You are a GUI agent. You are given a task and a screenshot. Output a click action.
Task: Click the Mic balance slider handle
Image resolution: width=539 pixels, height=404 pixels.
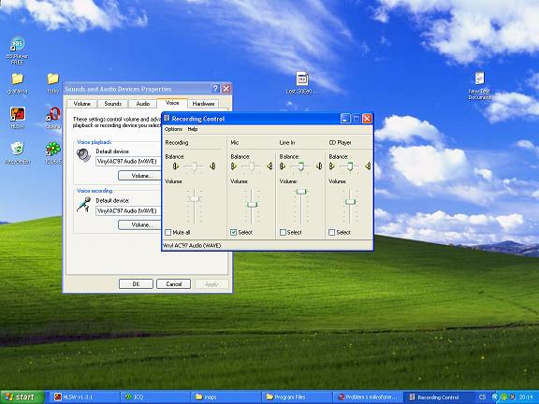252,166
